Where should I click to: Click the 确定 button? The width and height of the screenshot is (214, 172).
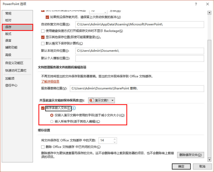pyautogui.click(x=181, y=167)
